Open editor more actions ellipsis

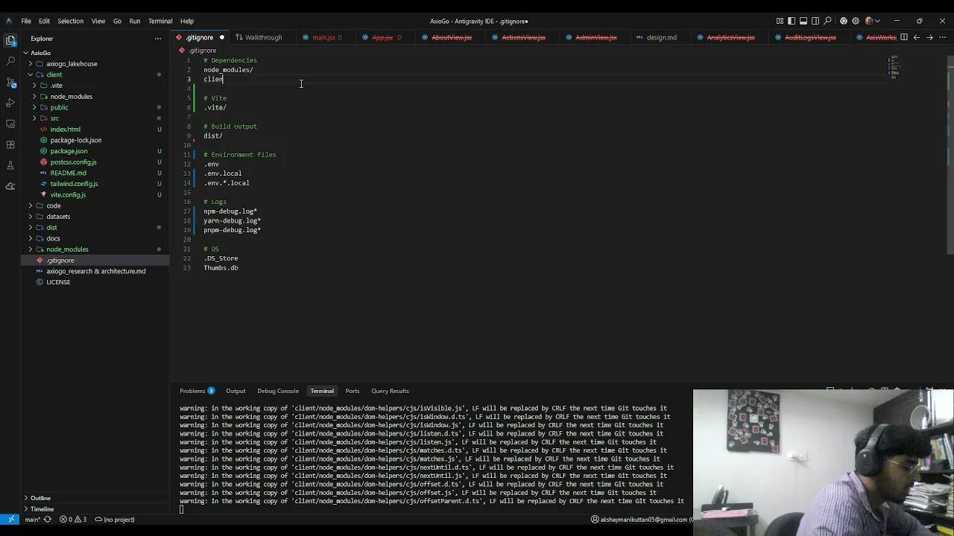pyautogui.click(x=942, y=37)
